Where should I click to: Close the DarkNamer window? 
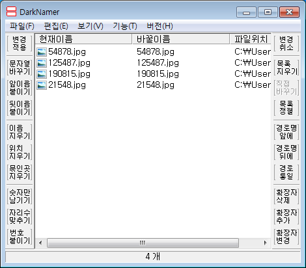289,12
